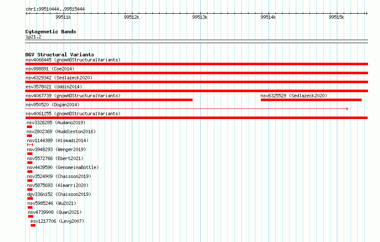Click the small red block under nsv4439590
Screen dimensions: 380x242
[x=30, y=172]
